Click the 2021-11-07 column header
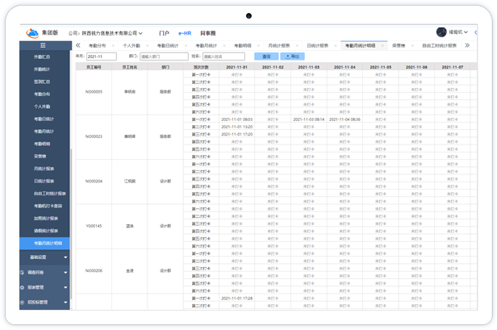497x330 pixels. point(453,67)
